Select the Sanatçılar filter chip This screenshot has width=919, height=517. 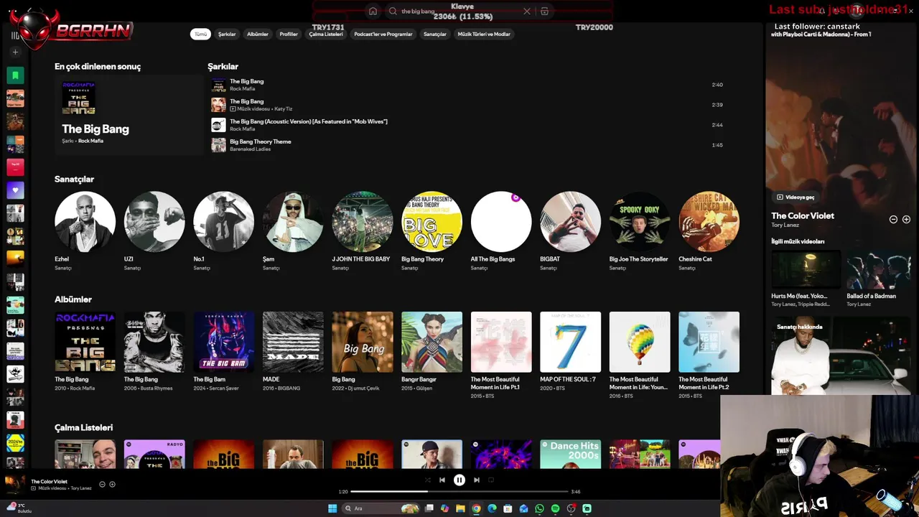point(435,34)
